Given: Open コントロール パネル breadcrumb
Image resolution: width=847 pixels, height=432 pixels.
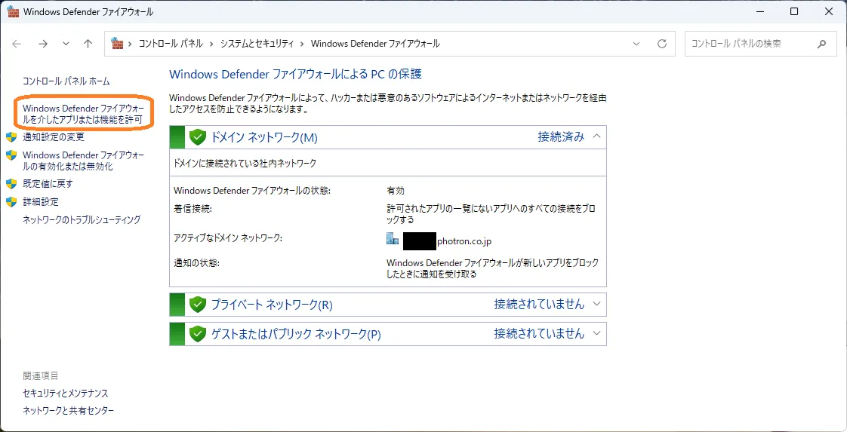Looking at the screenshot, I should [x=171, y=44].
